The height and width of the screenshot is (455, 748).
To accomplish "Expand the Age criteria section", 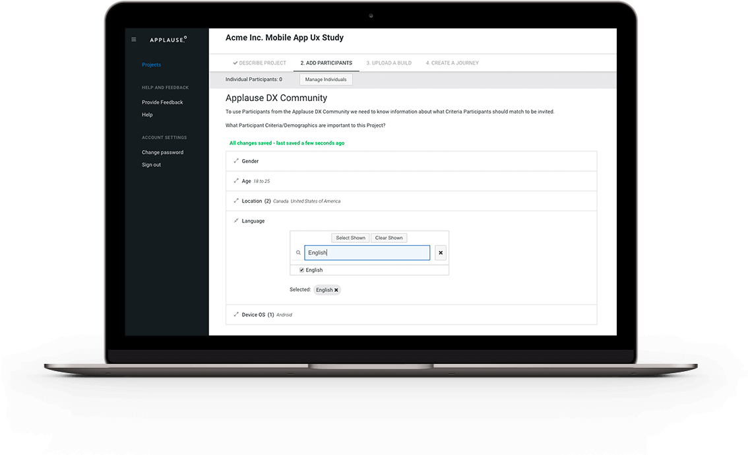I will [x=236, y=181].
